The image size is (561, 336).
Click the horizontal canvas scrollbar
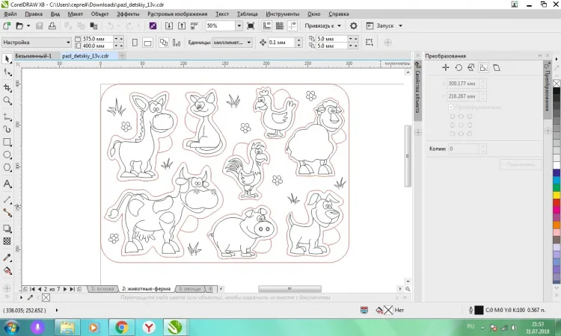(289, 288)
